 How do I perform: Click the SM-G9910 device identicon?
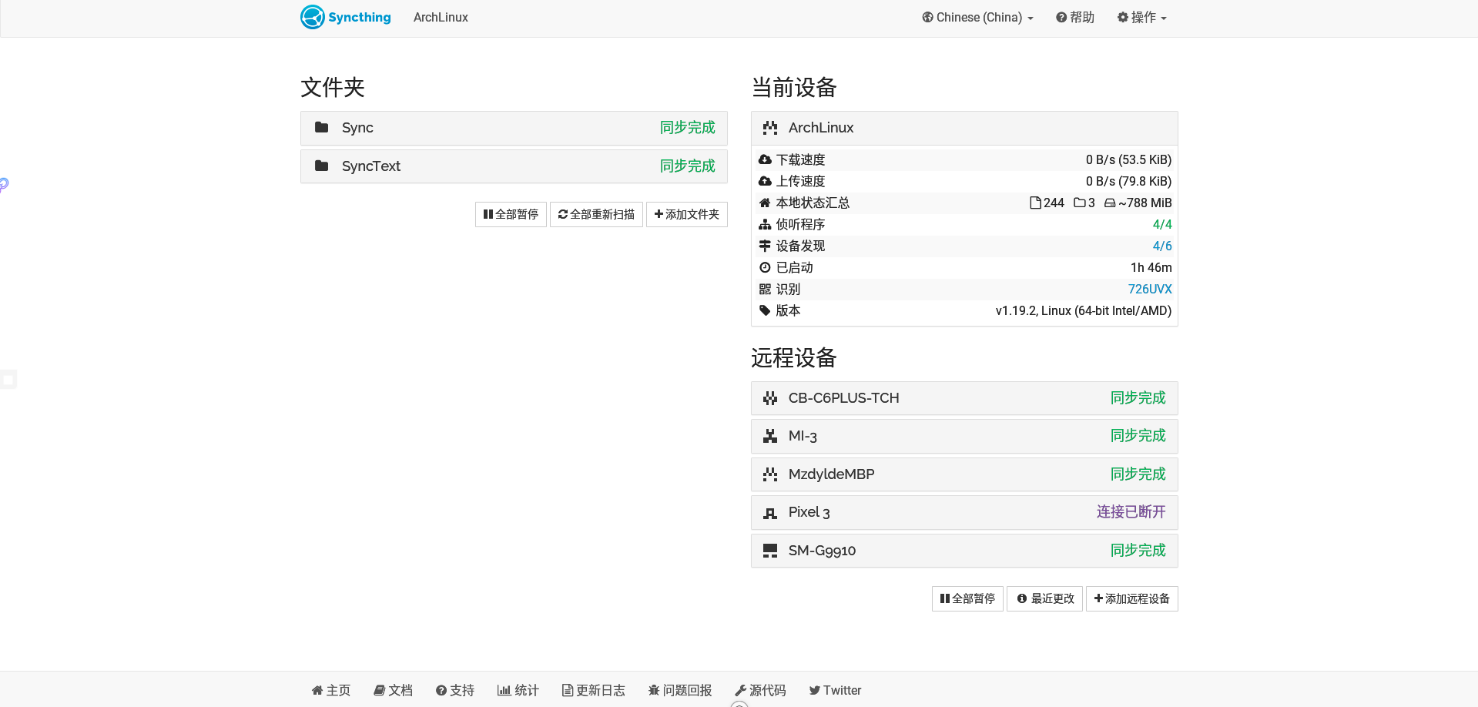pos(770,551)
